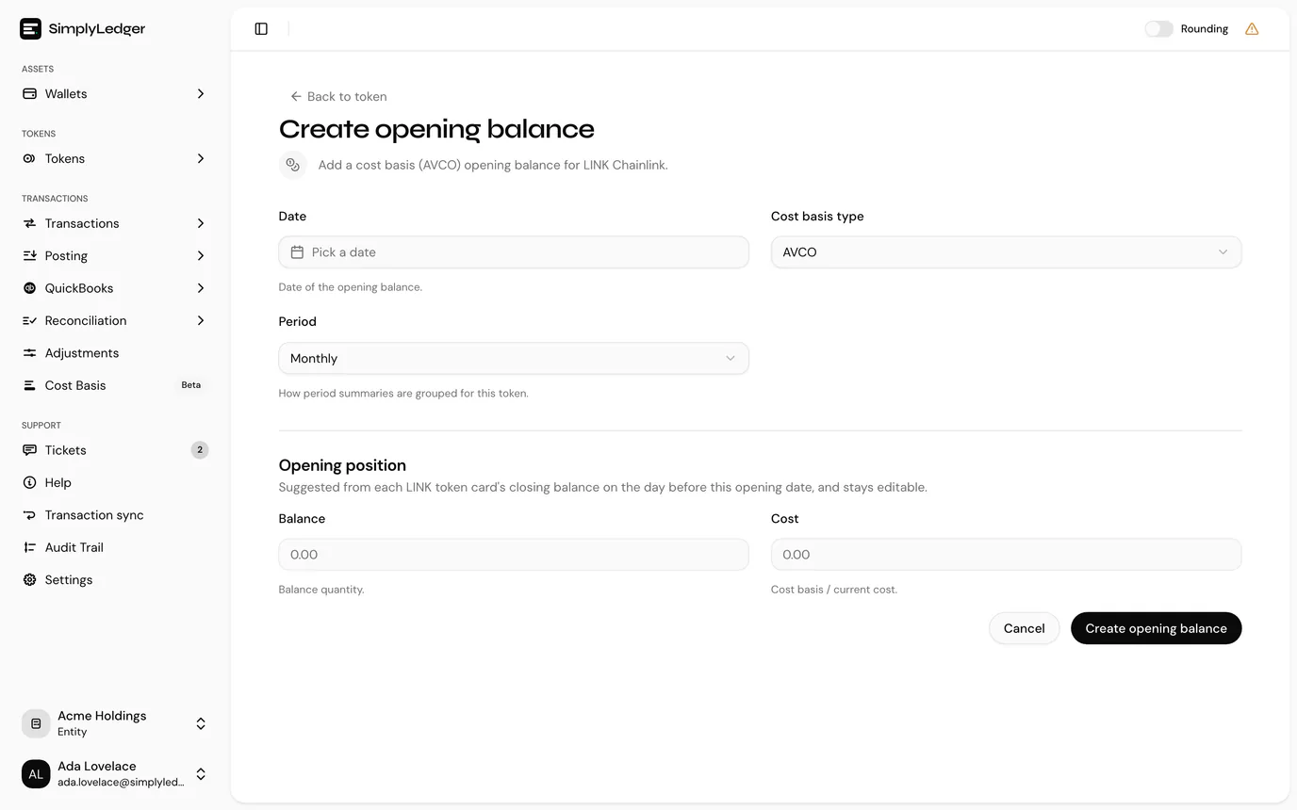
Task: Open Tokens in the sidebar
Action: [x=115, y=158]
